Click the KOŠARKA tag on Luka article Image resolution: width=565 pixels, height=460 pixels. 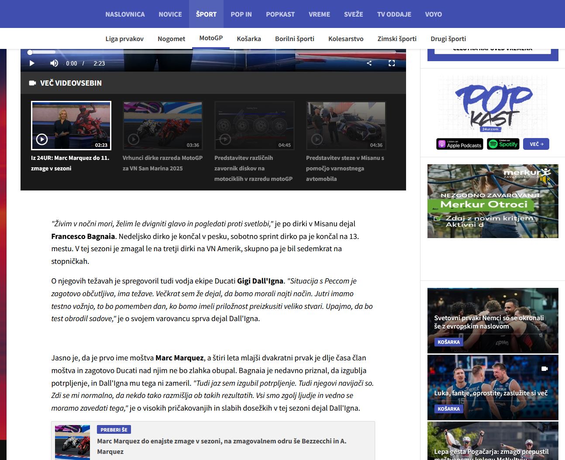448,409
